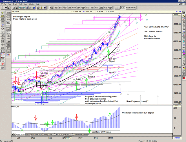
Task: Click the Auto Gann tool button
Action: (x=8, y=13)
